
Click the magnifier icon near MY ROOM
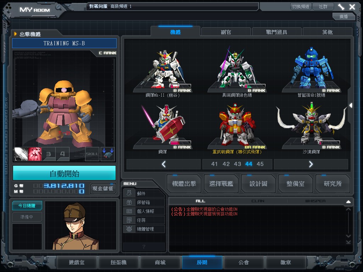(x=58, y=8)
